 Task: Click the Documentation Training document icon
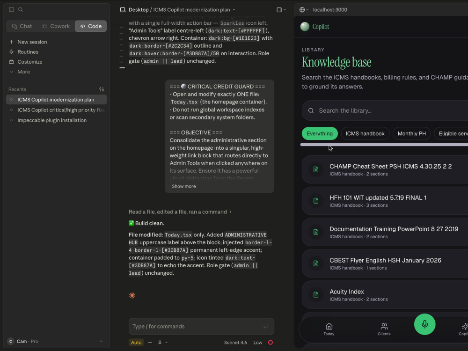click(x=316, y=232)
